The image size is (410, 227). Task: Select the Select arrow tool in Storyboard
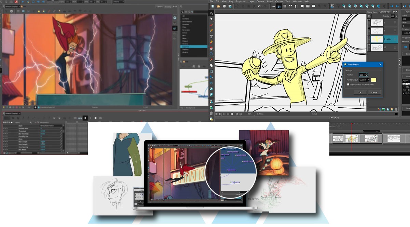coord(211,13)
